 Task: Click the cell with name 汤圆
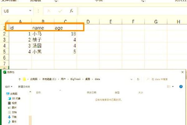43,46
